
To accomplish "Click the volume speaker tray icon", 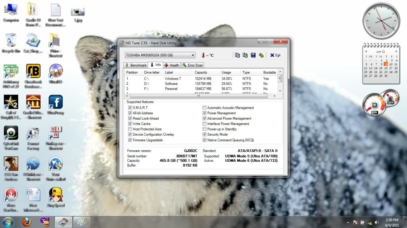I will pyautogui.click(x=377, y=222).
